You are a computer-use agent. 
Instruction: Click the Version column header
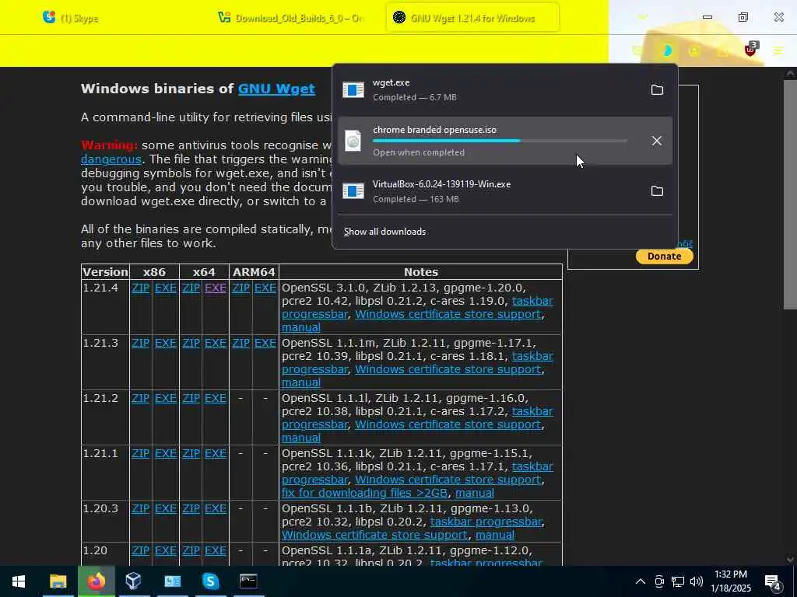point(105,272)
